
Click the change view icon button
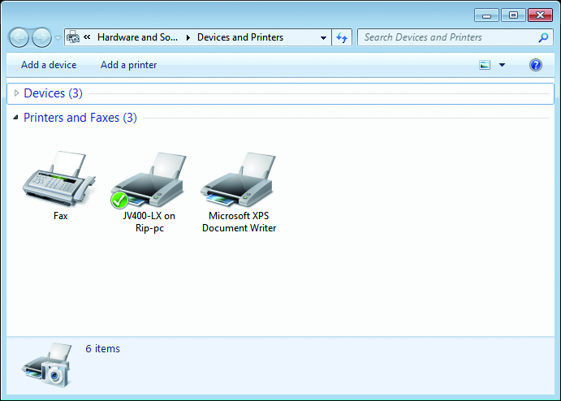pos(485,65)
